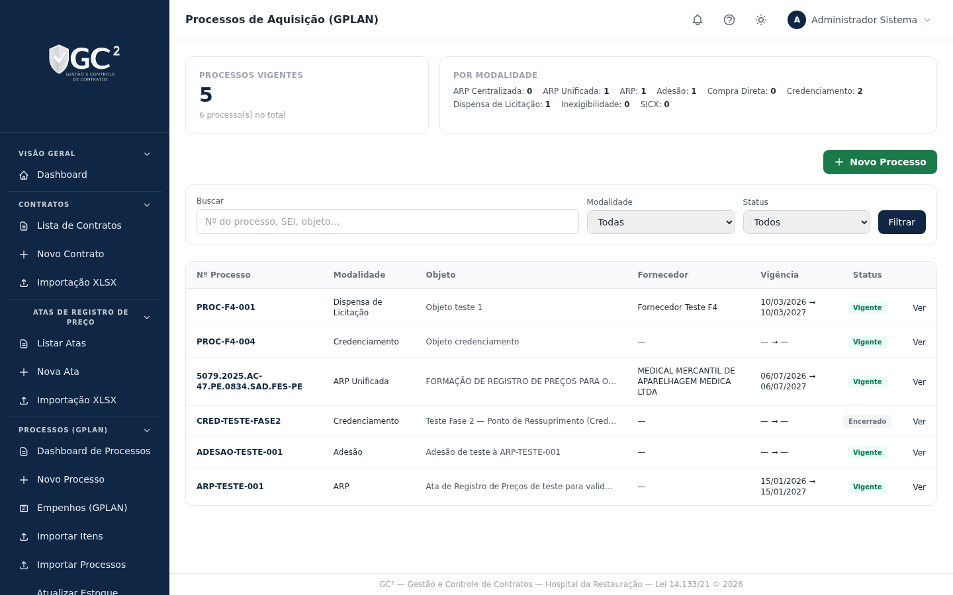Click the plus icon beside Novo Contrato
The image size is (953, 595).
[x=24, y=255]
